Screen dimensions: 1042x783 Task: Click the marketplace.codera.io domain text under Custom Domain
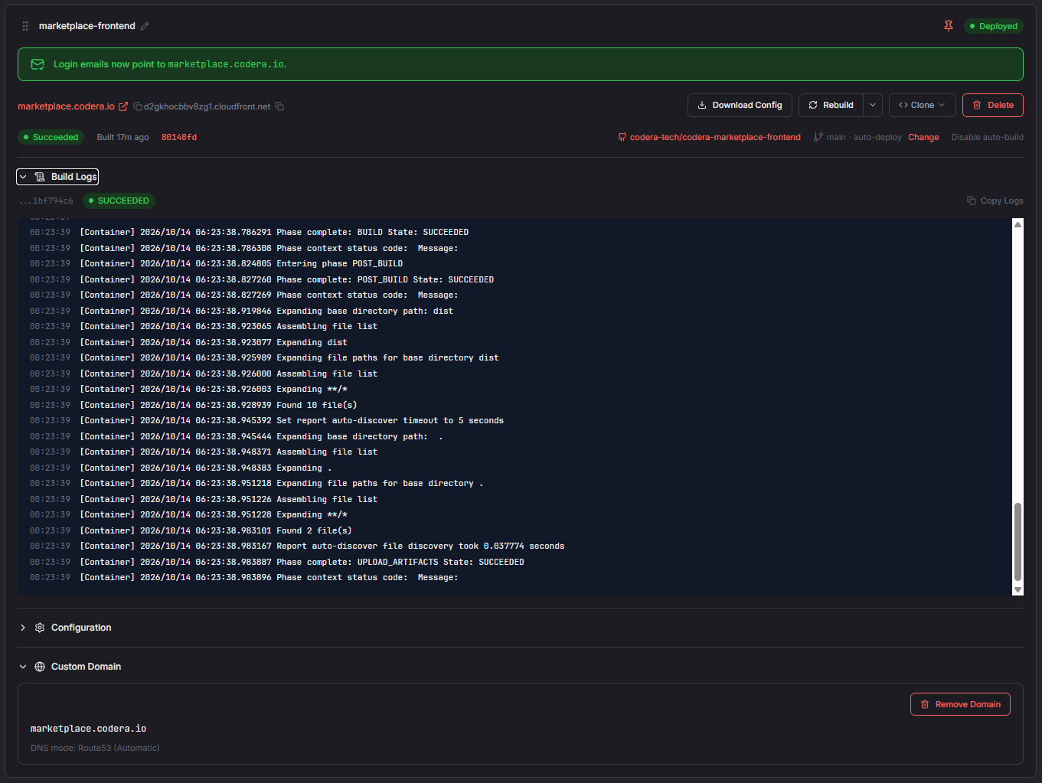(88, 729)
